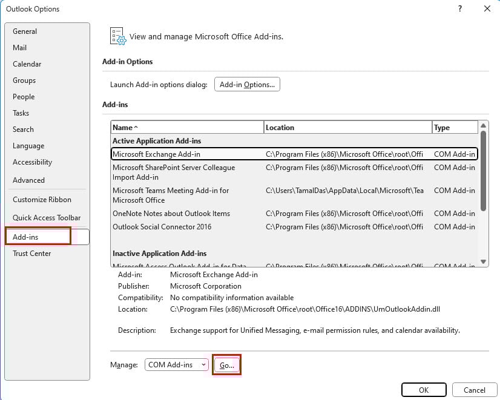The image size is (500, 400).
Task: Select Add-ins in the sidebar
Action: click(47, 237)
